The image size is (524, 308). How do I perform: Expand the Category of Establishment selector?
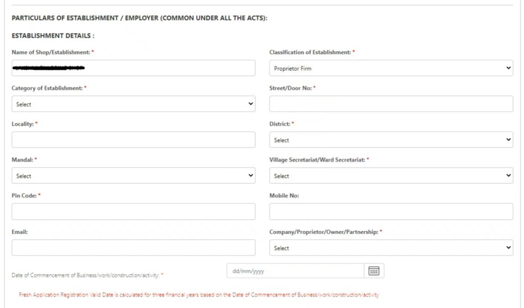(x=134, y=103)
